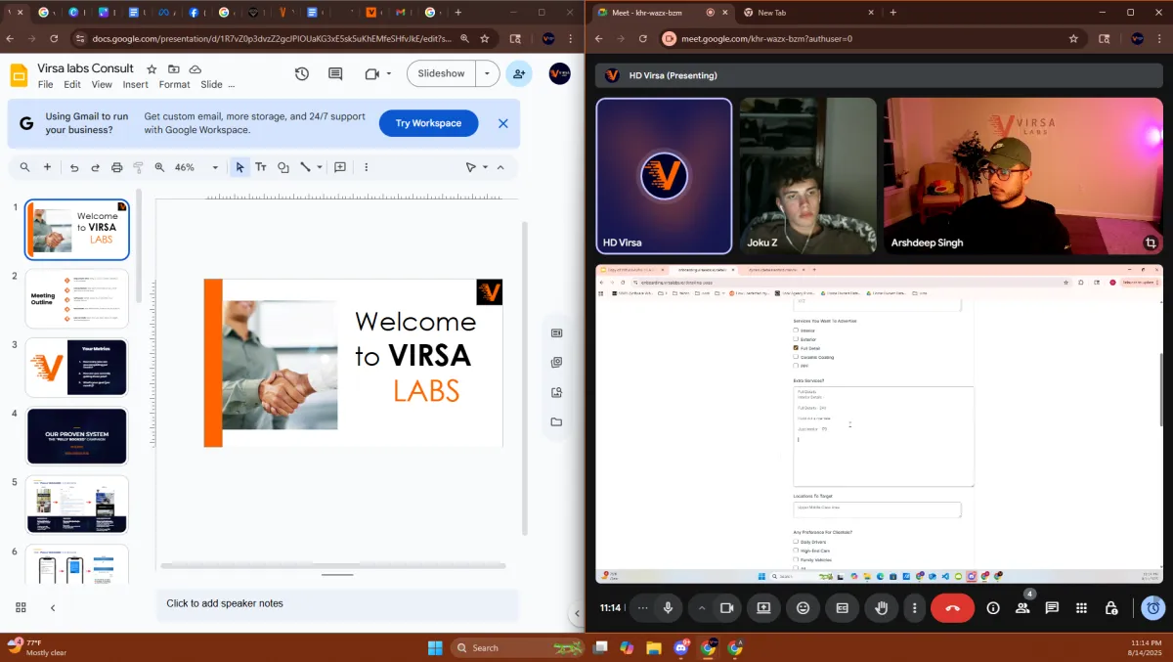This screenshot has height=662, width=1173.
Task: Open the Insert menu in Slides
Action: 136,85
